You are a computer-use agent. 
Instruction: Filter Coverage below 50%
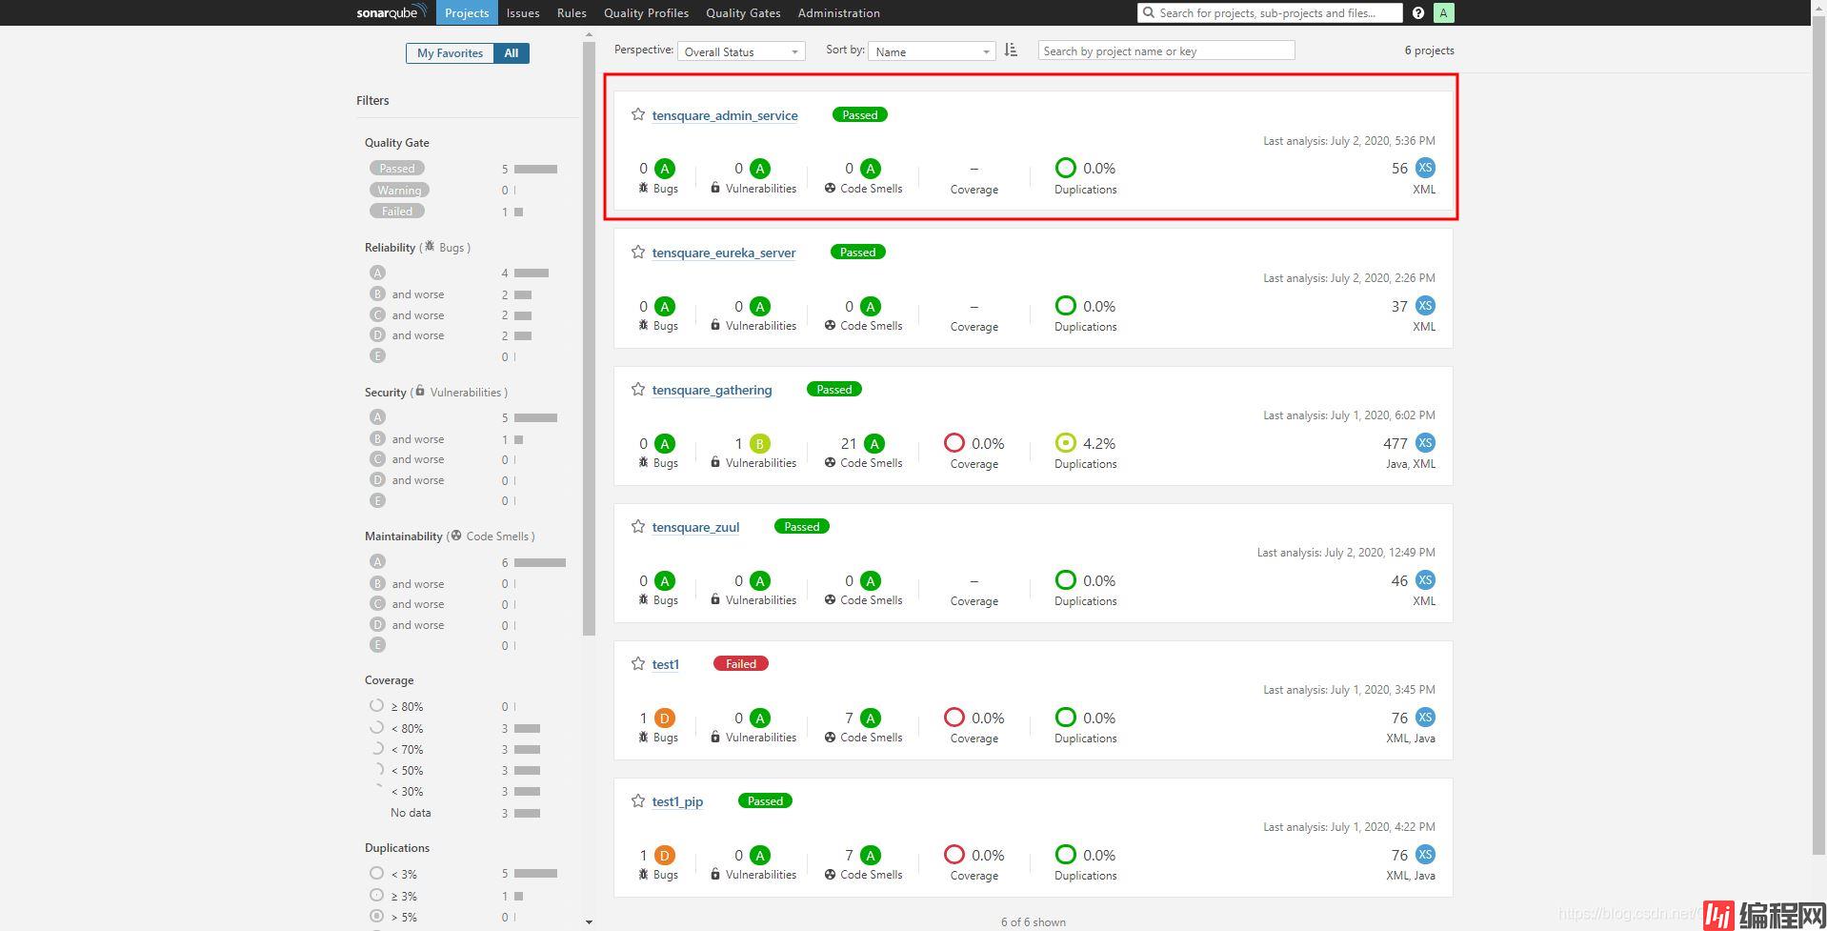tap(396, 770)
